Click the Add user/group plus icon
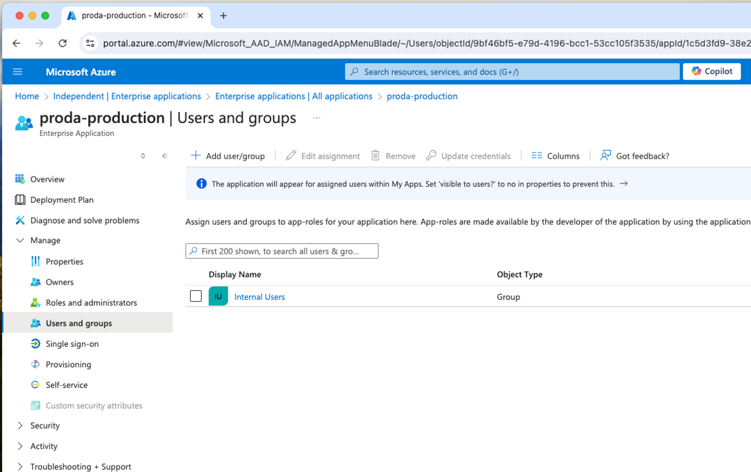Image resolution: width=751 pixels, height=472 pixels. pyautogui.click(x=196, y=156)
